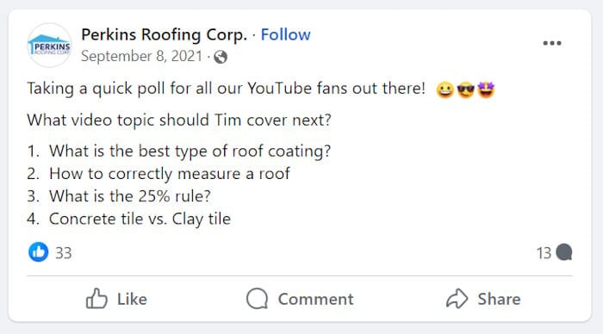Click the Comment button label
603x334 pixels.
315,299
